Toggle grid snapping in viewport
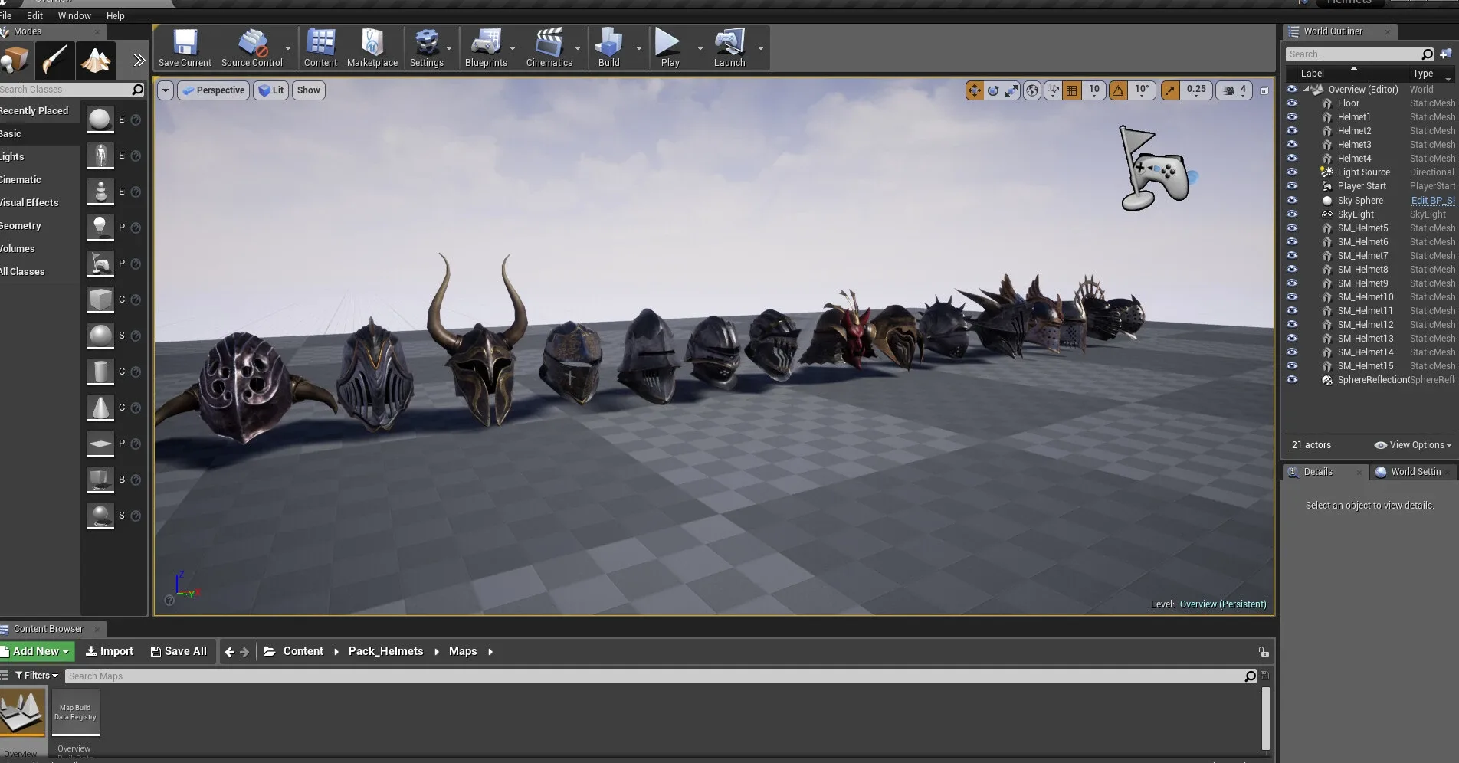1459x763 pixels. [1072, 90]
